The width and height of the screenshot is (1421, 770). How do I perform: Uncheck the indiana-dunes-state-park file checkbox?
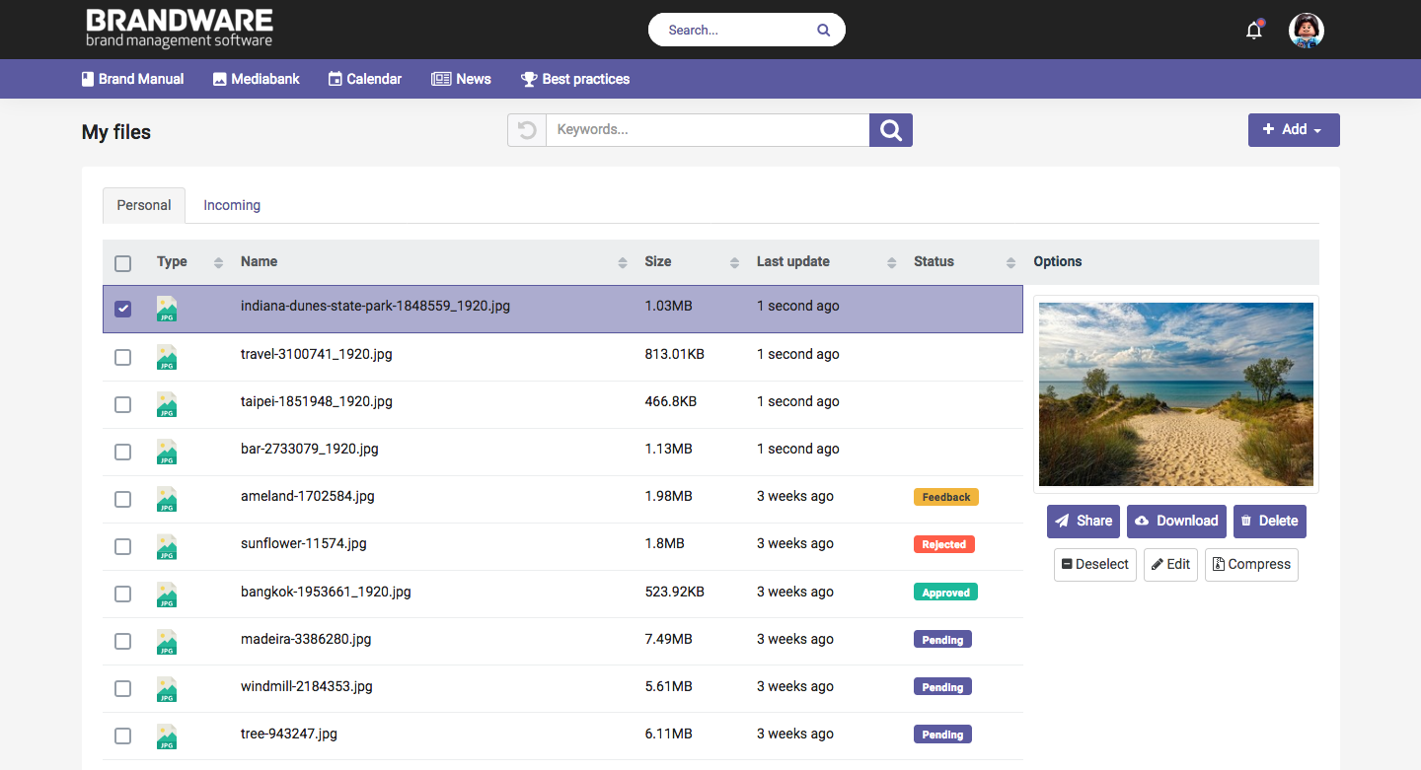point(122,309)
